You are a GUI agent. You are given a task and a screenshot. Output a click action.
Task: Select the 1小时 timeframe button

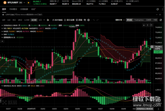[x=27, y=20]
